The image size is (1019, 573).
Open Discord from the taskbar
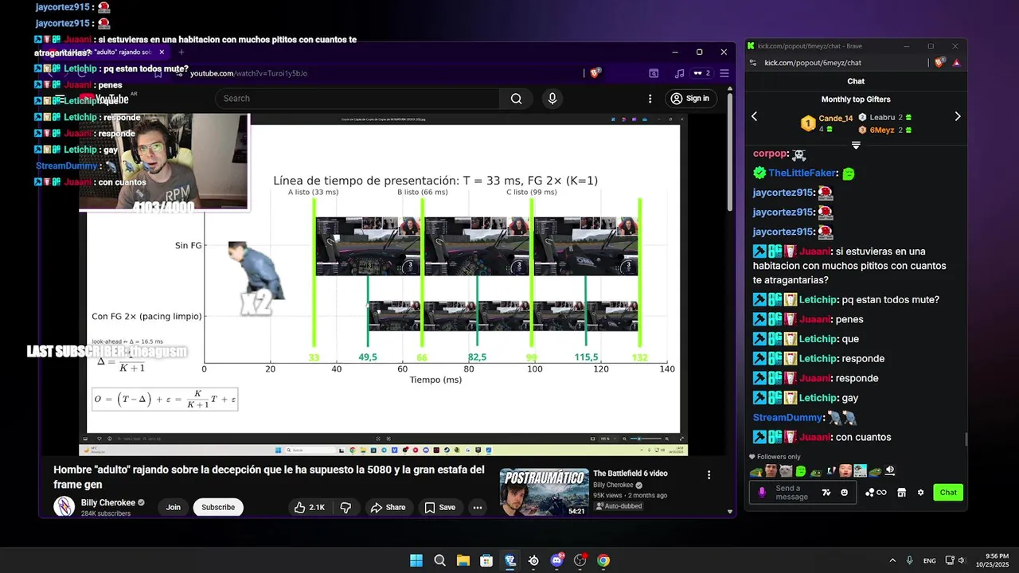(x=556, y=560)
